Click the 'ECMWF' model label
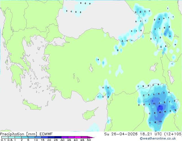This screenshot has height=141, width=182. click(x=46, y=134)
